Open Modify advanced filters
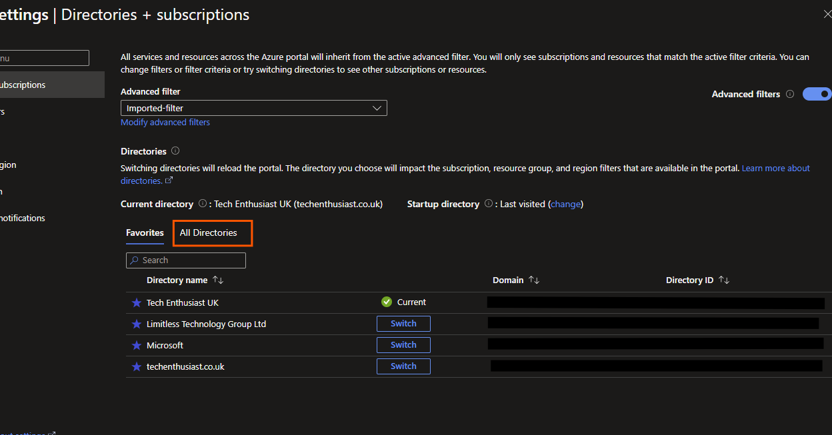The width and height of the screenshot is (832, 435). (165, 122)
